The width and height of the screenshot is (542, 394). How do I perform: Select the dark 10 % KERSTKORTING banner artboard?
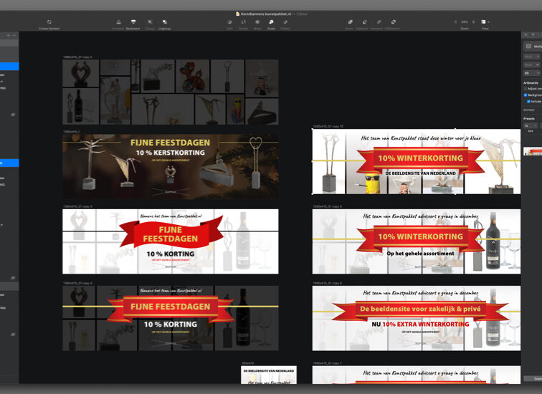tap(171, 166)
